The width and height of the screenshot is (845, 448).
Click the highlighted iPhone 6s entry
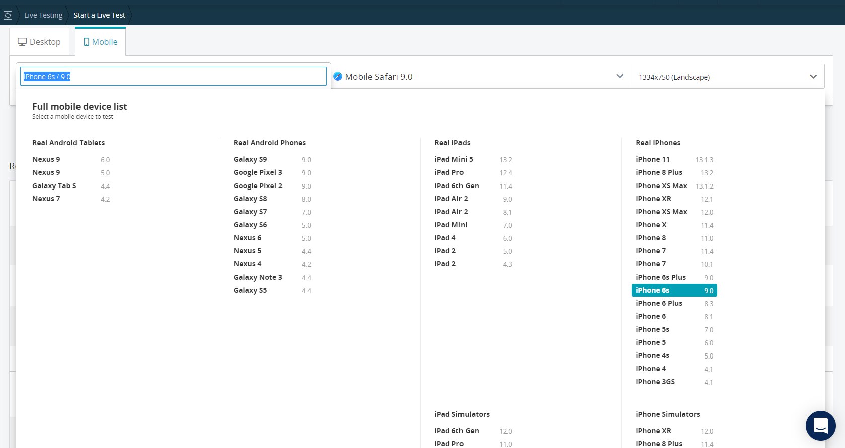point(674,290)
